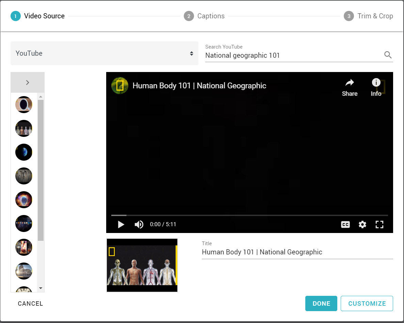Viewport: 404px width, 323px height.
Task: Click the National Geographic channel logo
Action: 120,86
